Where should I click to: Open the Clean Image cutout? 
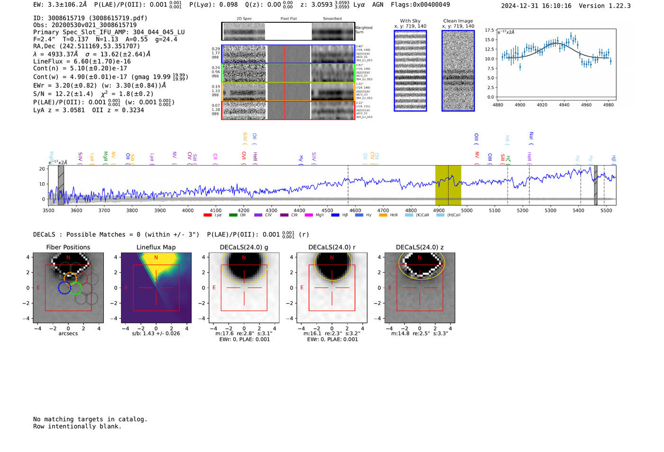click(458, 71)
